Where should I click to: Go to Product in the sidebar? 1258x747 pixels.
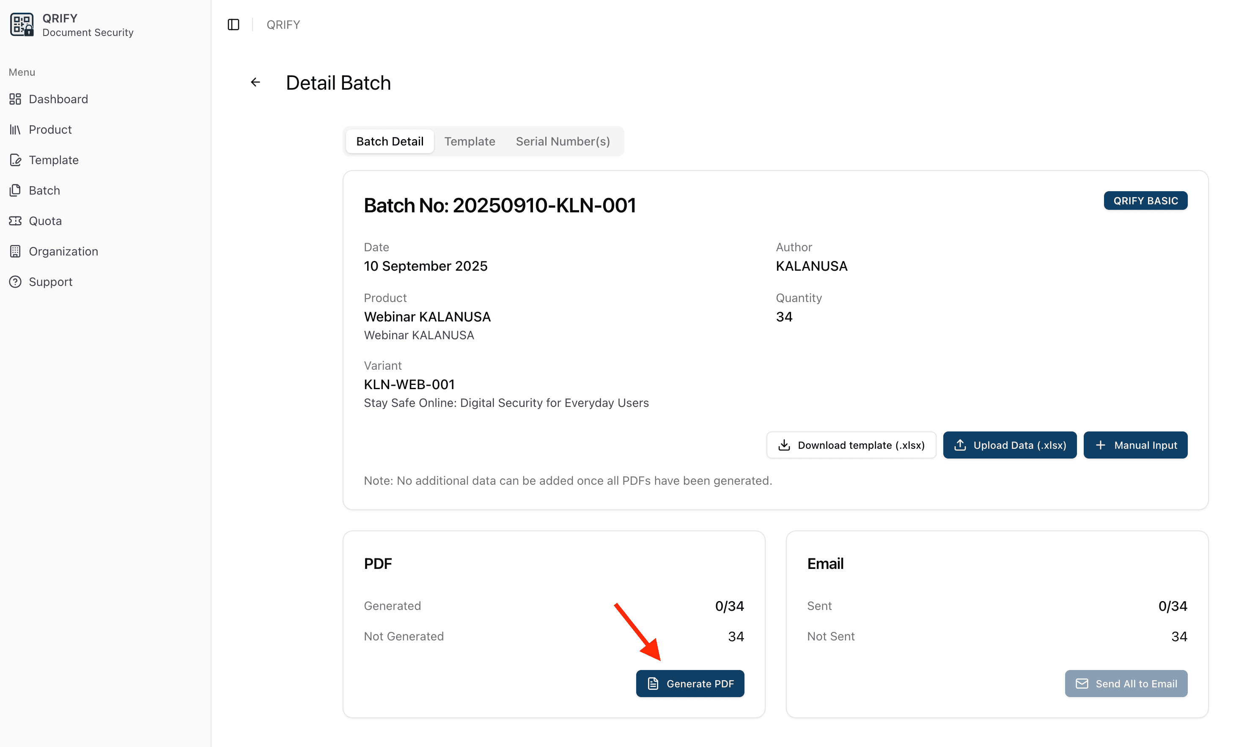coord(50,129)
